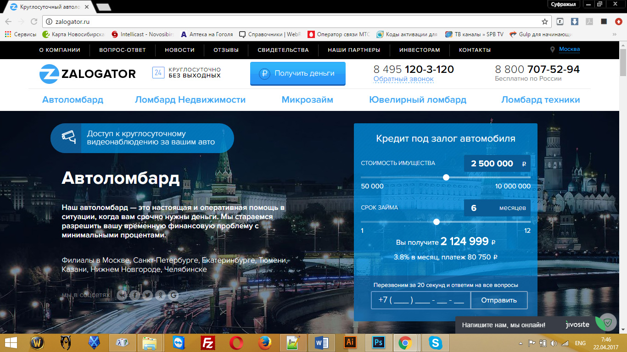Go to the Новости section
This screenshot has height=352, width=627.
coord(180,50)
